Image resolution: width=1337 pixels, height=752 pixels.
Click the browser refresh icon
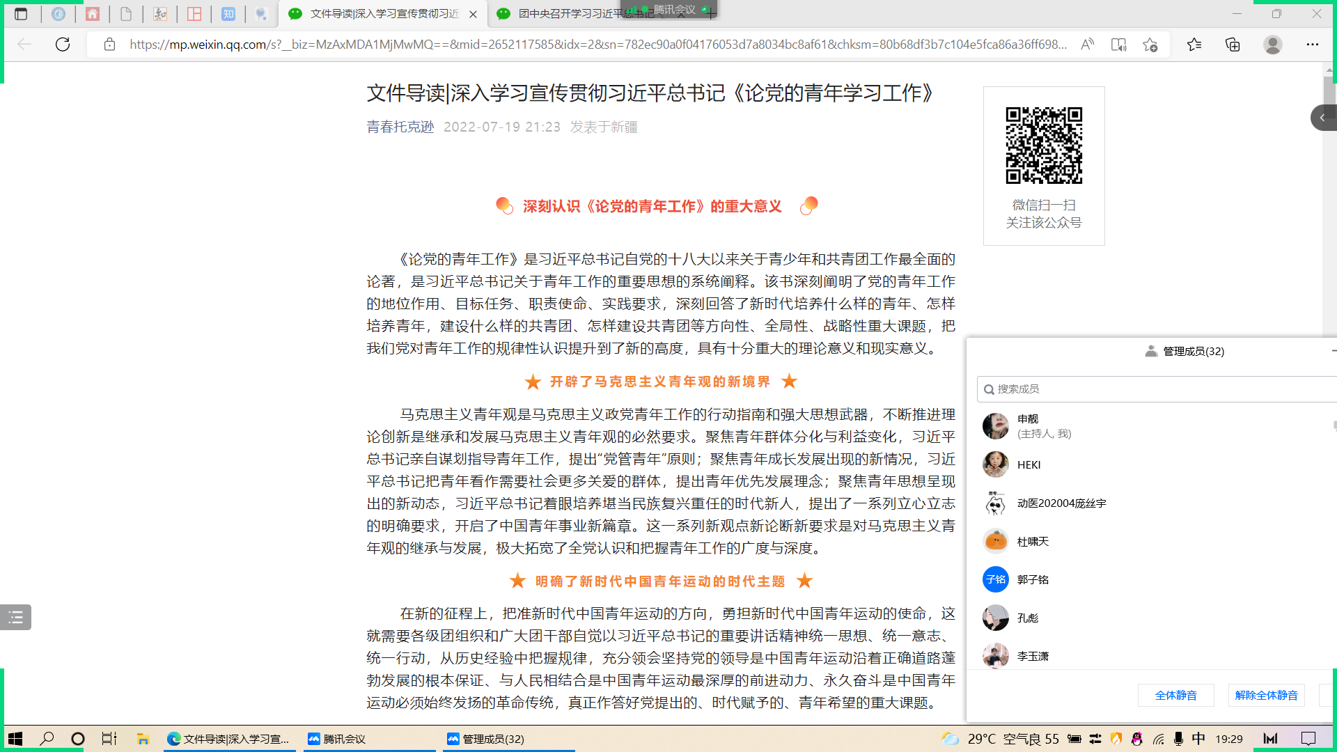click(63, 45)
